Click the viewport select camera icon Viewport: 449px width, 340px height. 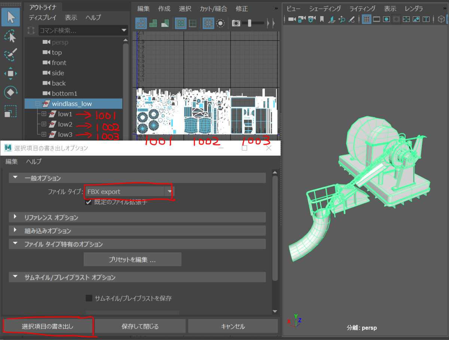point(292,19)
